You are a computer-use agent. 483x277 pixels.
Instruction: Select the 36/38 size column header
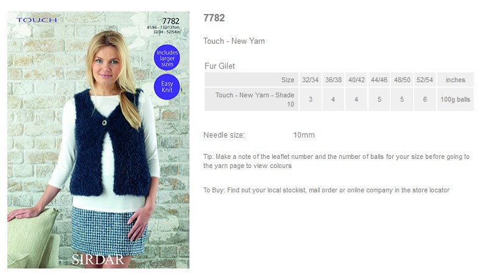[333, 80]
